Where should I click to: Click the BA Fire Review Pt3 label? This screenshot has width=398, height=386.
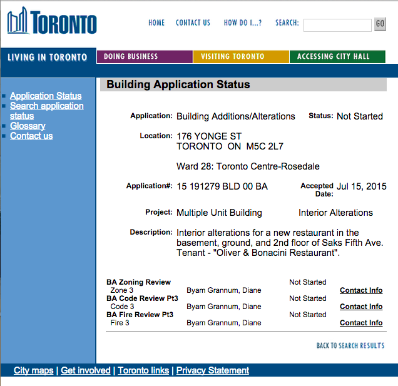pos(140,315)
